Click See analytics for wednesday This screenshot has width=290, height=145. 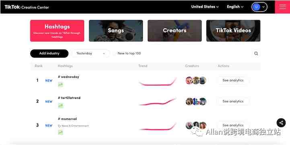(233, 81)
